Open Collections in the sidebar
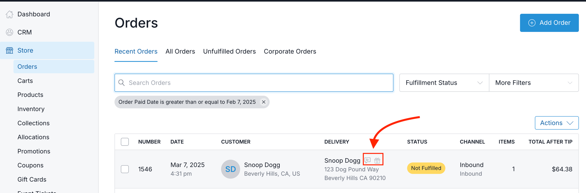The width and height of the screenshot is (586, 193). pos(34,123)
